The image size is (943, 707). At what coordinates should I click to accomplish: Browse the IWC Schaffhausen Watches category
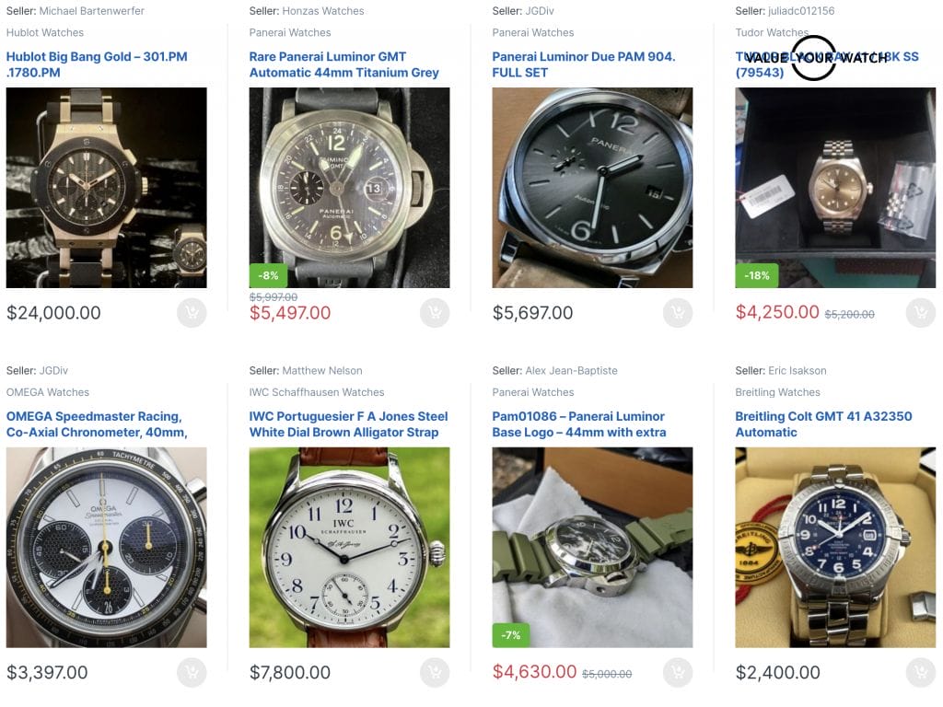pos(317,392)
